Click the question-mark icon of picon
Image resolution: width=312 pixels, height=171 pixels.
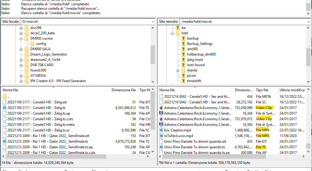[x=184, y=76]
